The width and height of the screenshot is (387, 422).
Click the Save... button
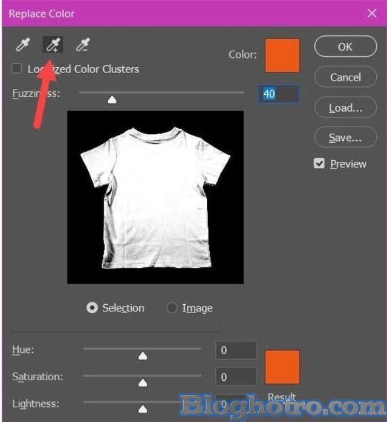coord(345,138)
